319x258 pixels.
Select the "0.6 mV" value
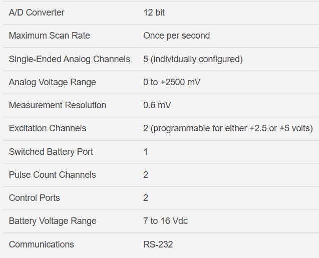click(x=157, y=105)
